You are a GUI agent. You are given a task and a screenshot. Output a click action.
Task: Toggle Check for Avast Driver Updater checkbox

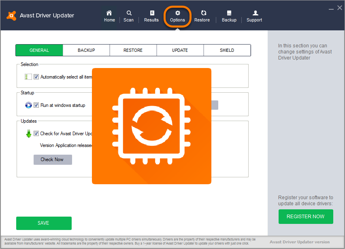click(36, 134)
